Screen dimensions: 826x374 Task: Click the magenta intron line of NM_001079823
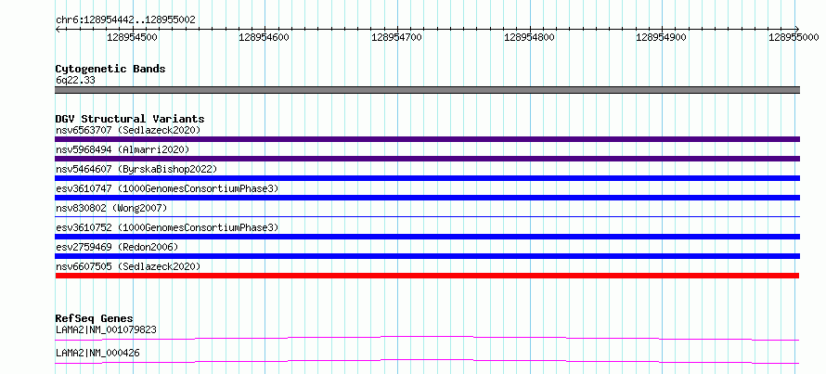[427, 336]
